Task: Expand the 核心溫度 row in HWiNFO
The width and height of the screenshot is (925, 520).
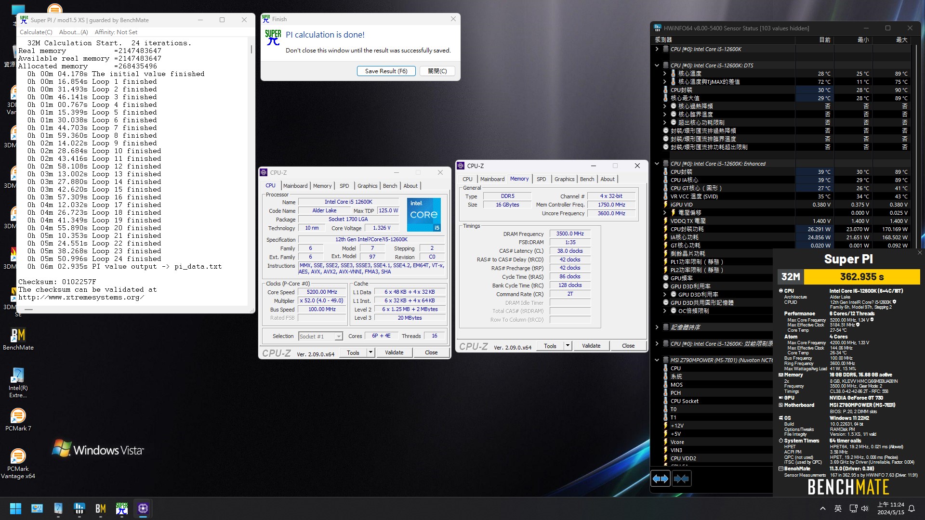Action: (x=664, y=74)
